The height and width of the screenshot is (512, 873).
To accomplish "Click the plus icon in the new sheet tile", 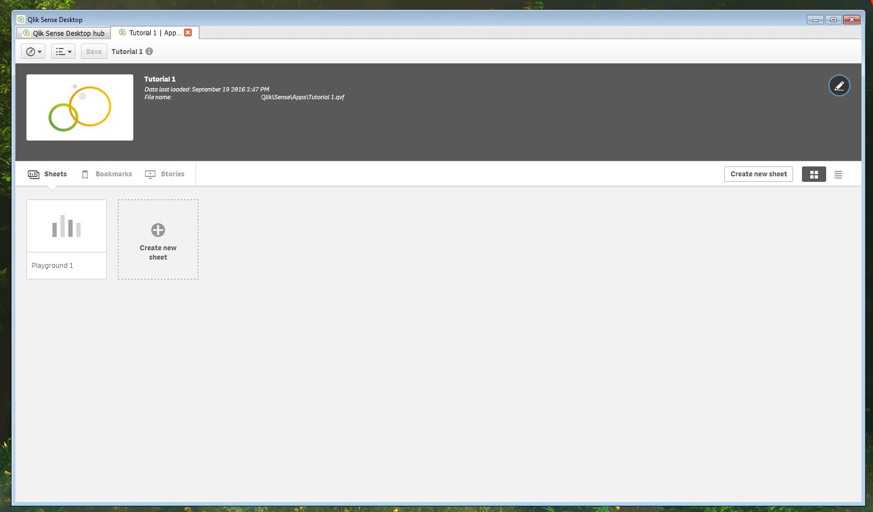I will [158, 230].
